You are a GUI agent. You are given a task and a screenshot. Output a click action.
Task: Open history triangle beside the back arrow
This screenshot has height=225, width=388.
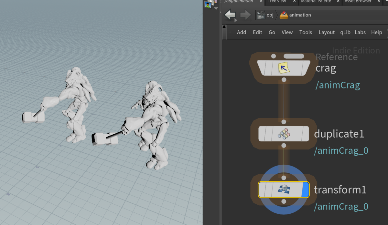click(x=235, y=20)
